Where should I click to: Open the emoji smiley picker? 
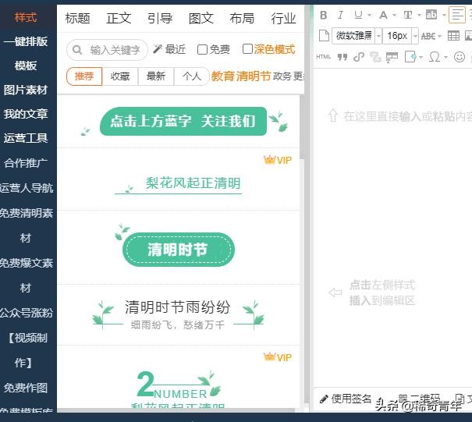460,57
